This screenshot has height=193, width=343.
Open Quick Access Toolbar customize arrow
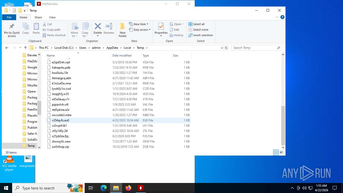[24, 11]
